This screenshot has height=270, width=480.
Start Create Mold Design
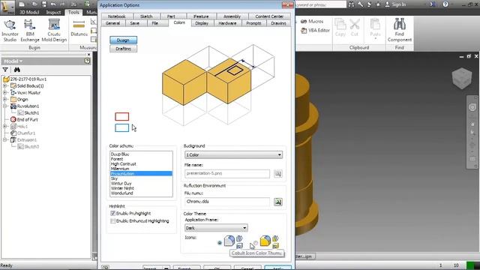54,31
